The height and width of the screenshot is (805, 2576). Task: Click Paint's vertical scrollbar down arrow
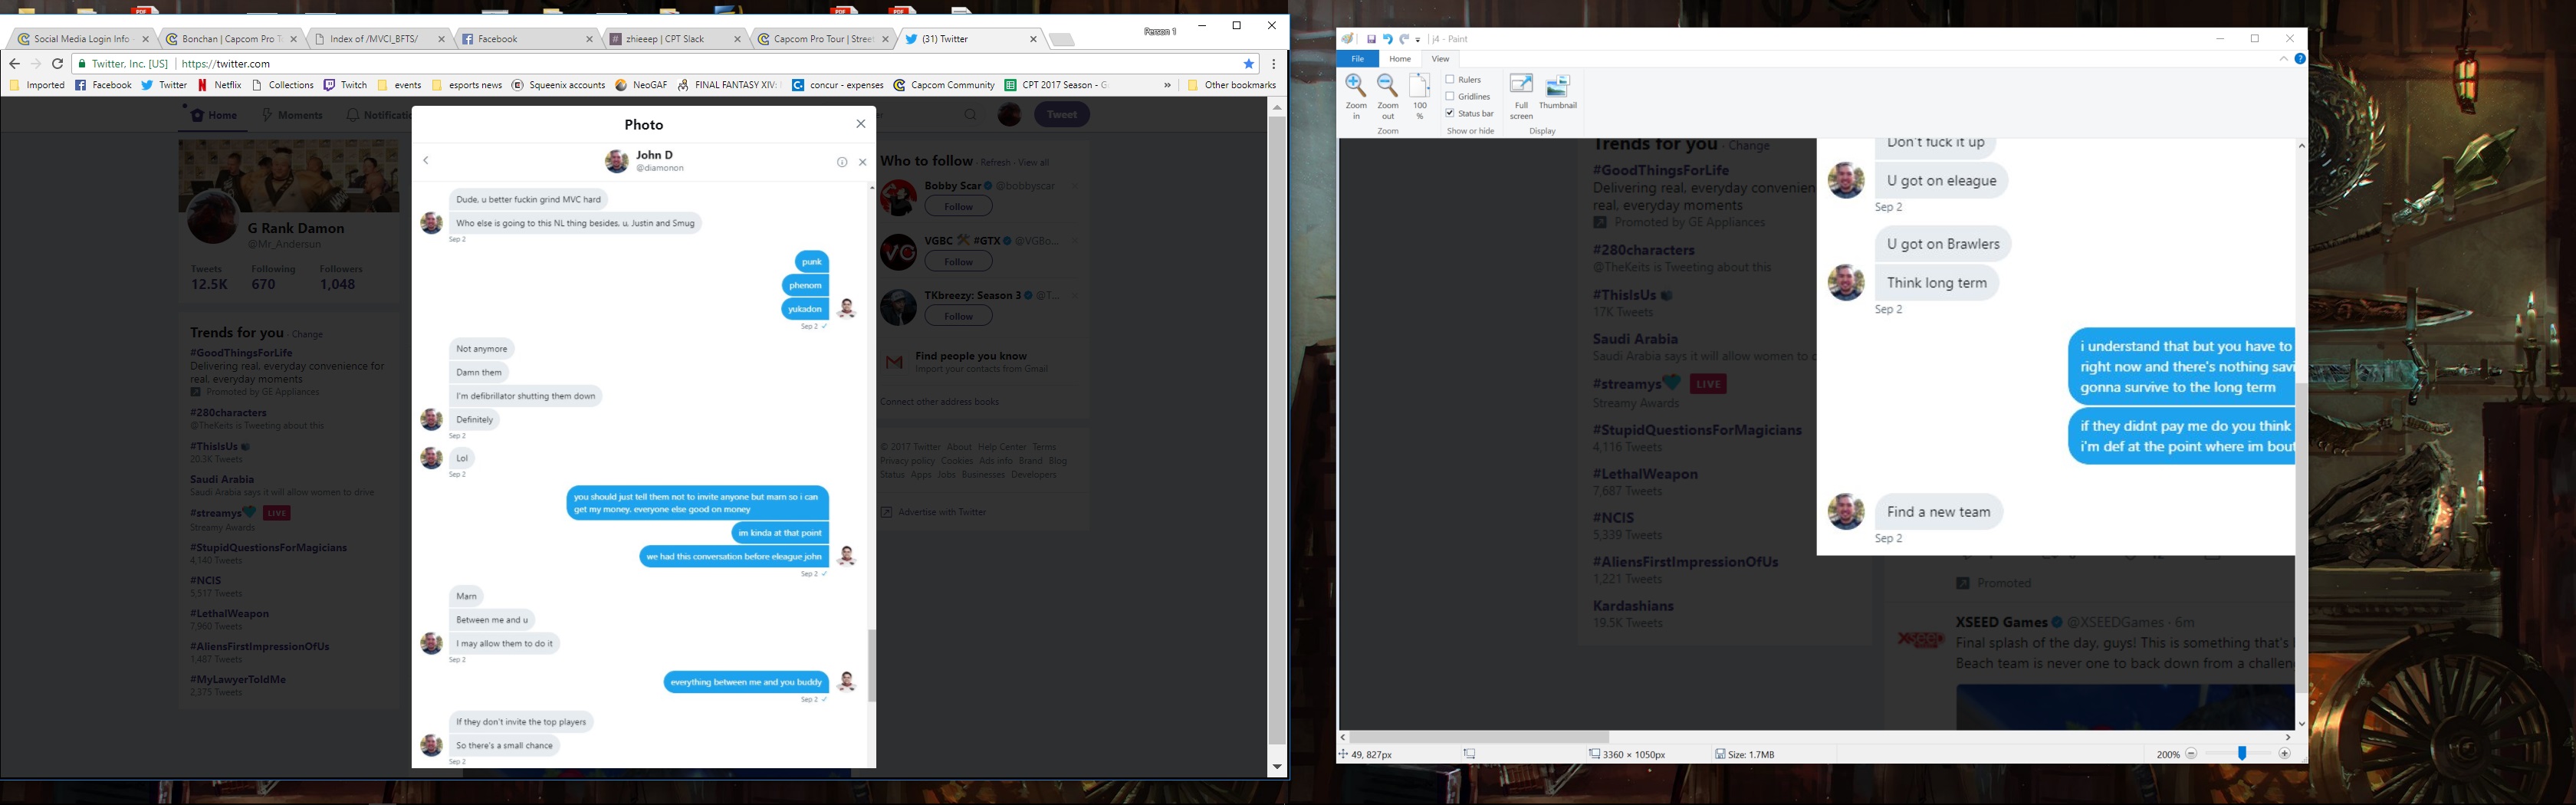pyautogui.click(x=2301, y=724)
